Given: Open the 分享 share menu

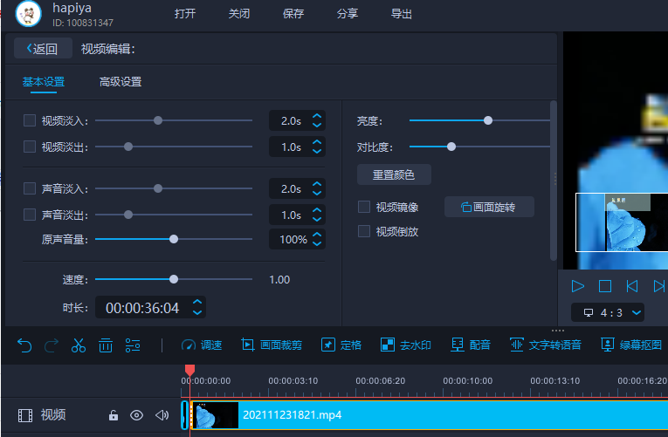Looking at the screenshot, I should coord(348,14).
